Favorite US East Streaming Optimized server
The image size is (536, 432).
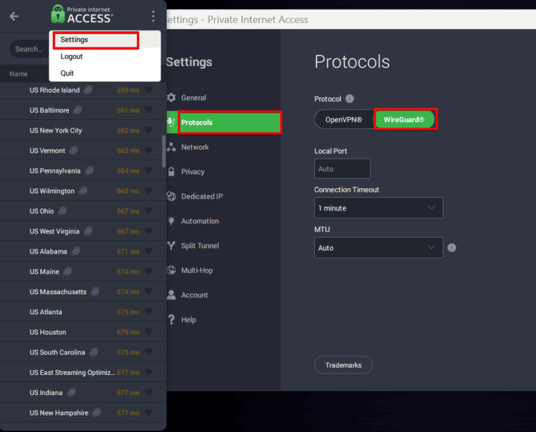coord(149,372)
